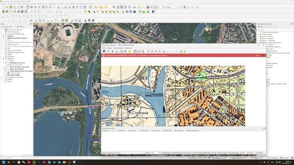Select Add Point tool in Georeferencer

[135, 51]
